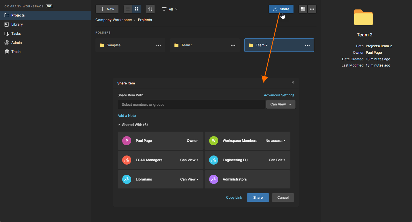The width and height of the screenshot is (412, 222).
Task: Open the toolbar more options ellipsis
Action: point(312,9)
